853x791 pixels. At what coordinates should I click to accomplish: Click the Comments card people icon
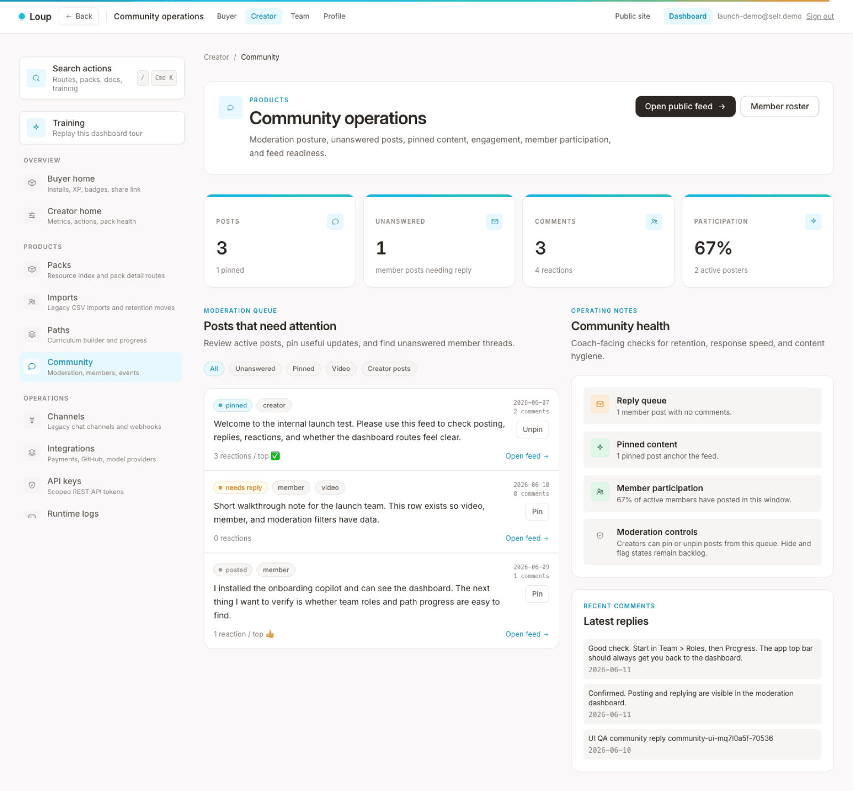654,222
